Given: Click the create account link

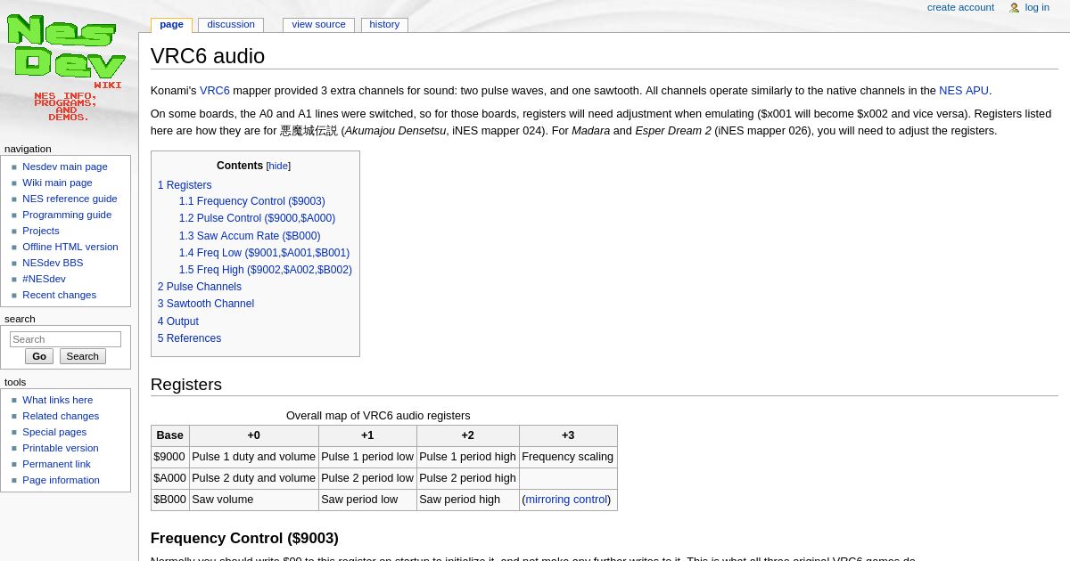Looking at the screenshot, I should point(960,7).
